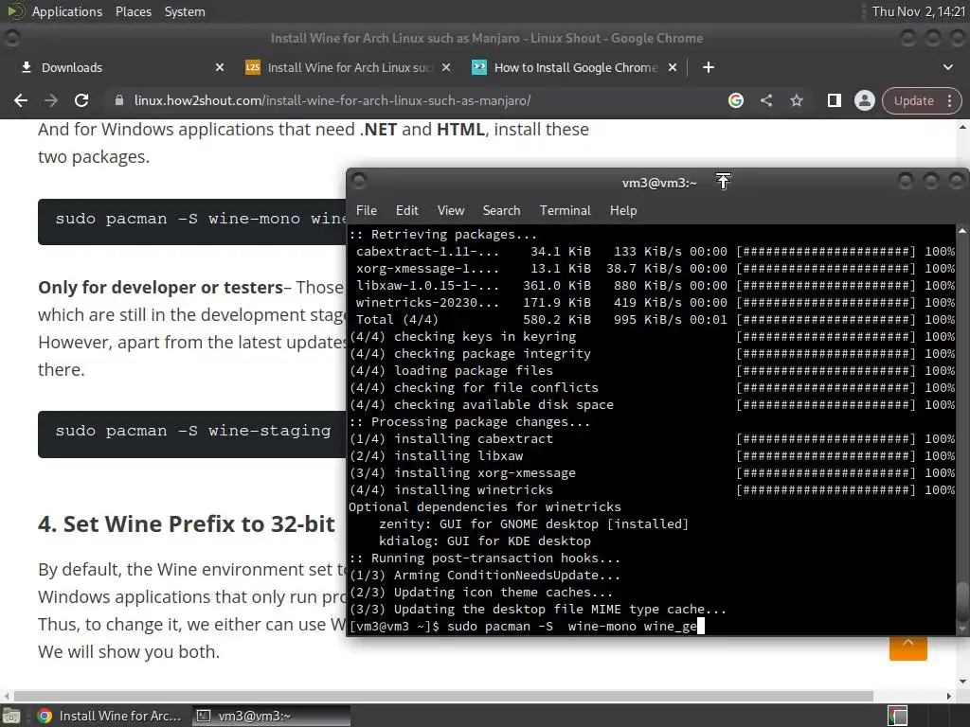The width and height of the screenshot is (970, 727).
Task: Close the Install Wine for Arch Linux tab
Action: [x=446, y=67]
